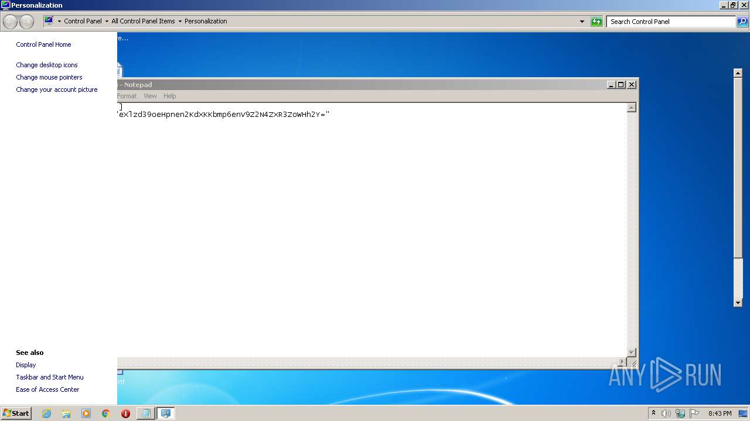Minimize the Notepad window
This screenshot has height=421, width=750.
coord(611,85)
